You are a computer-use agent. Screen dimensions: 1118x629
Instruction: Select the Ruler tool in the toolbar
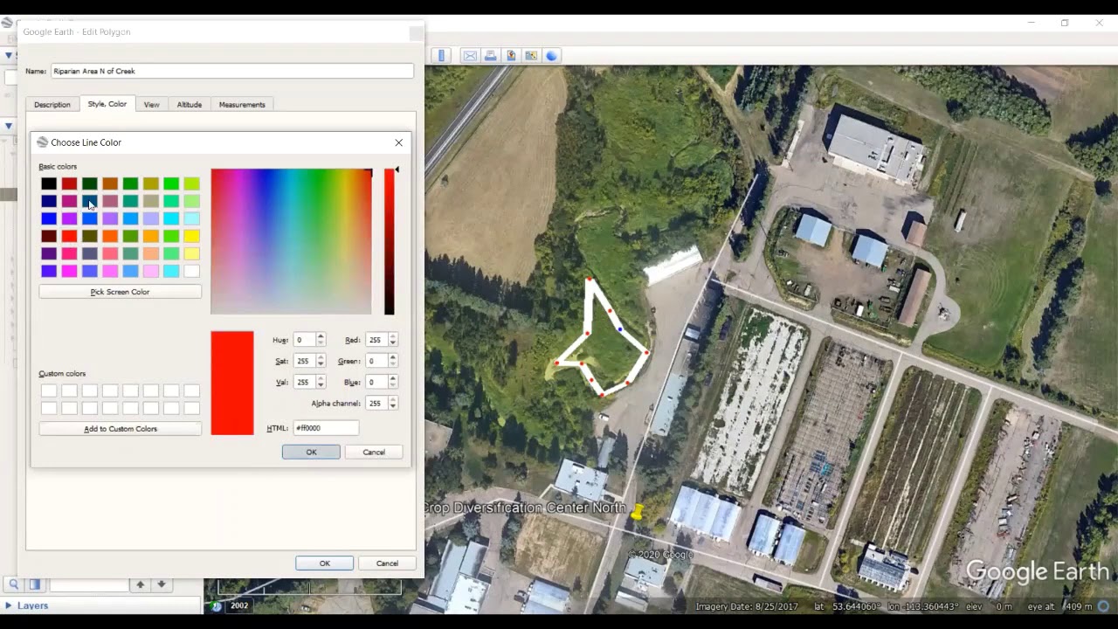(x=441, y=56)
